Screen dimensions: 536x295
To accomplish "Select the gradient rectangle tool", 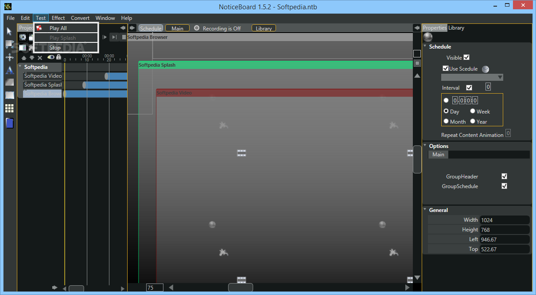I will tap(9, 82).
